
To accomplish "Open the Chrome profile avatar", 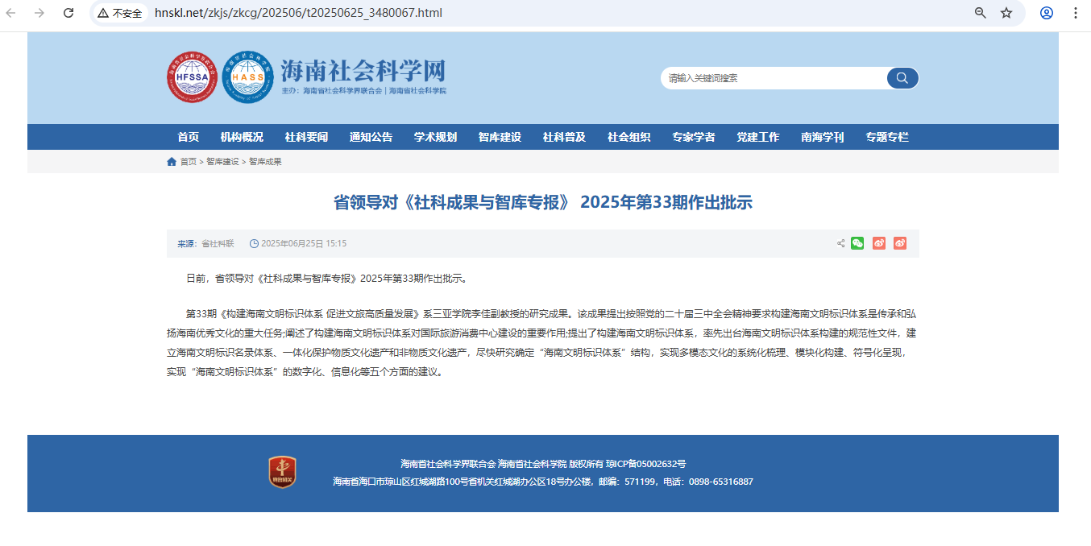I will coord(1047,13).
